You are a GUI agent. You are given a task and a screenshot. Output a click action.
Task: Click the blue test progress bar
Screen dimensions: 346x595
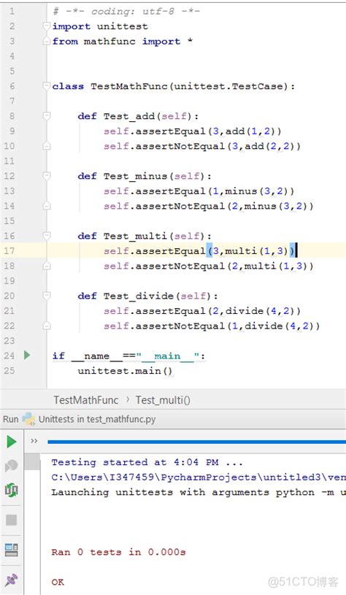196,442
